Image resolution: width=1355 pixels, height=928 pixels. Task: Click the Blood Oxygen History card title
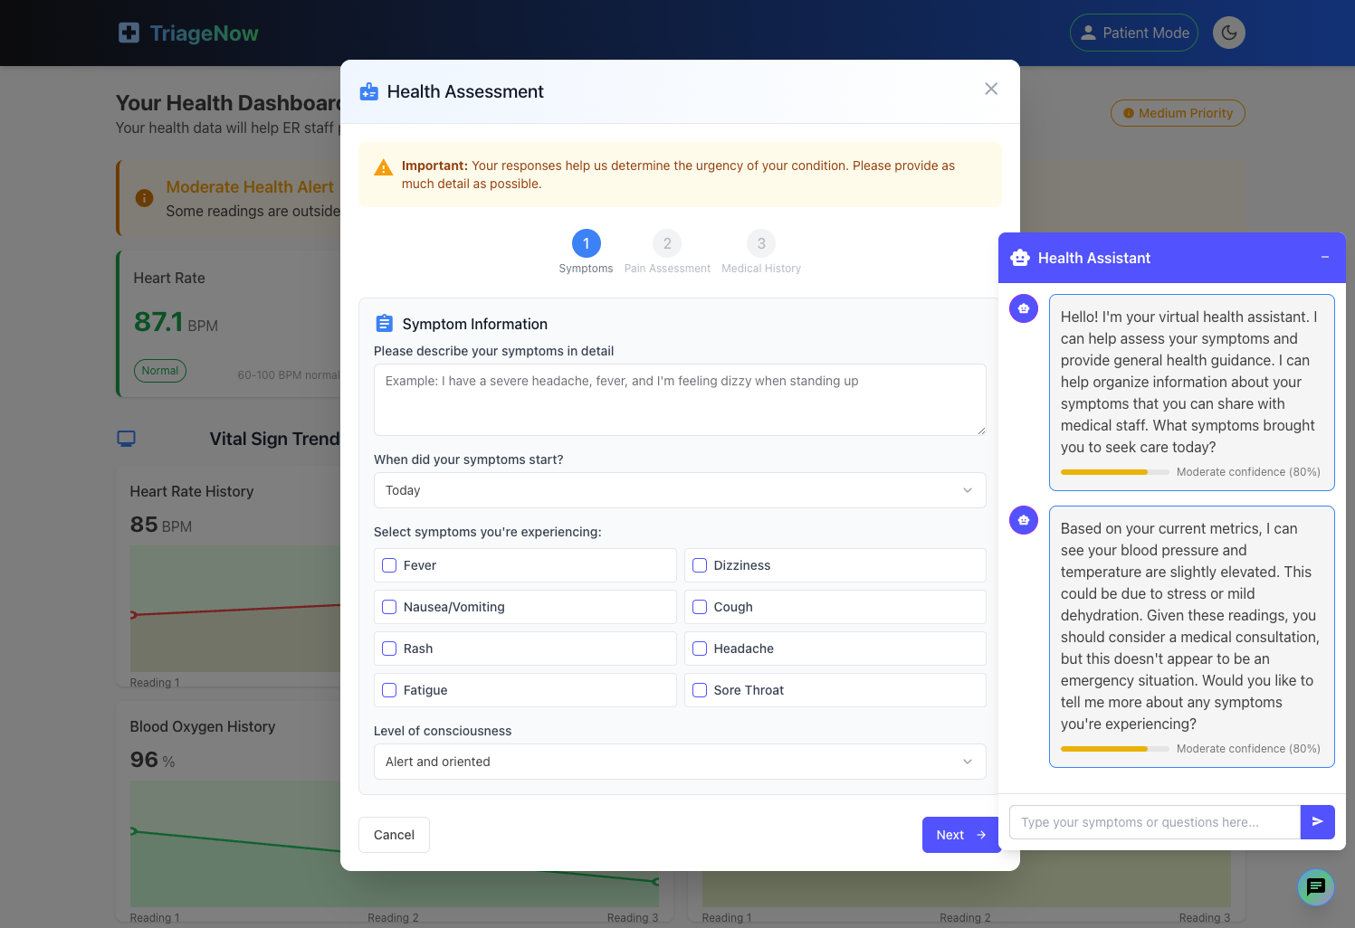[x=203, y=726]
